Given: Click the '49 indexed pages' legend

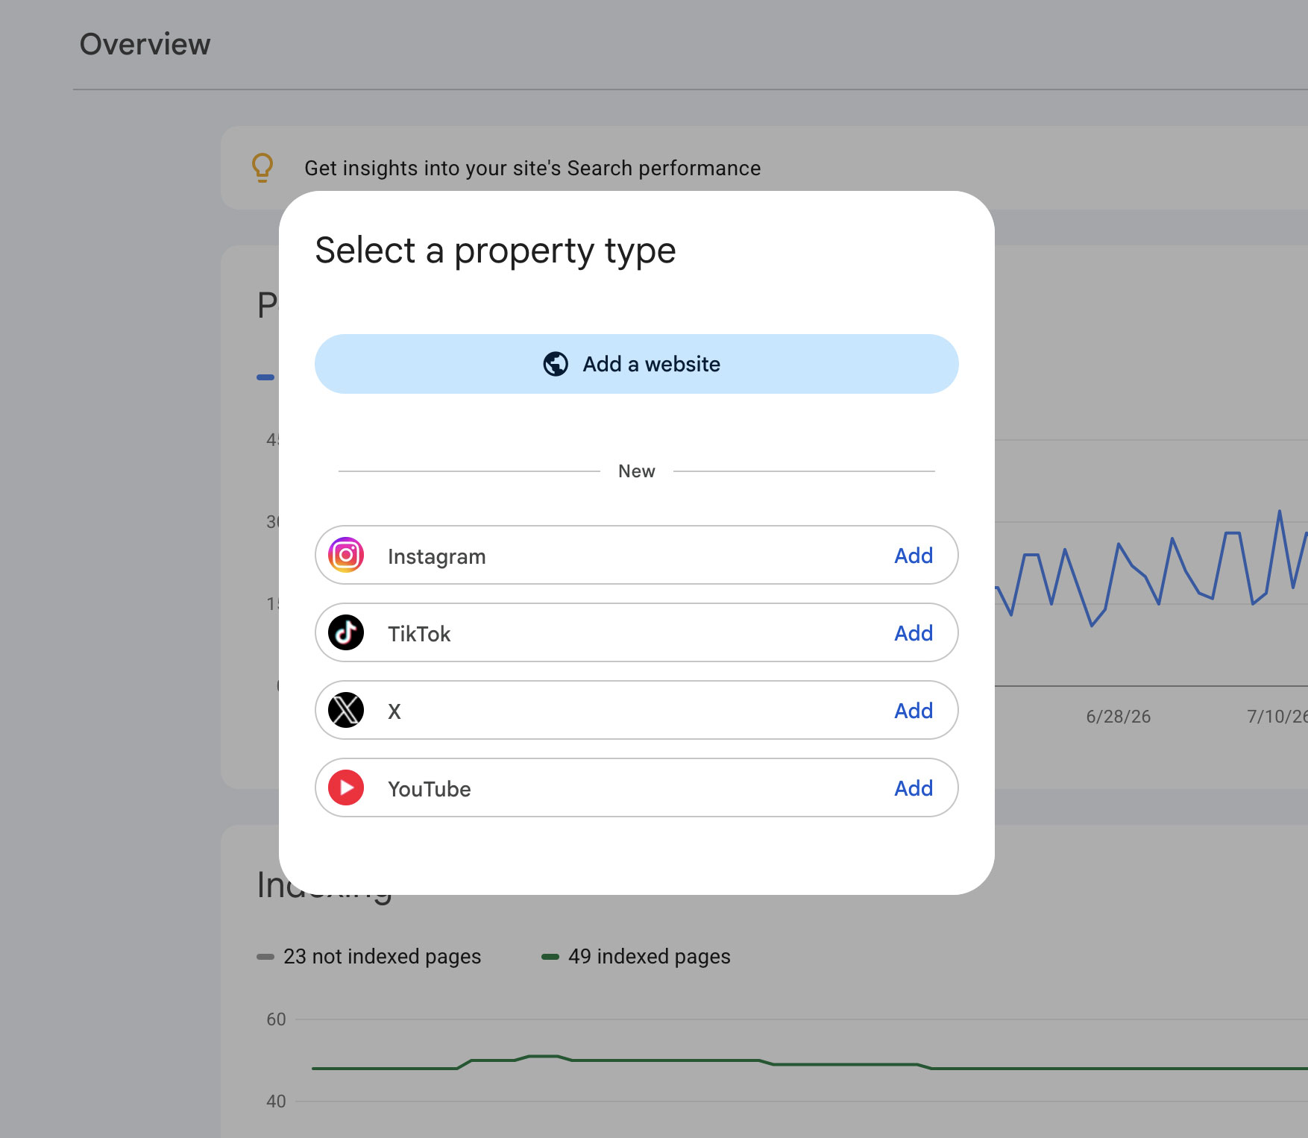Looking at the screenshot, I should pyautogui.click(x=636, y=957).
